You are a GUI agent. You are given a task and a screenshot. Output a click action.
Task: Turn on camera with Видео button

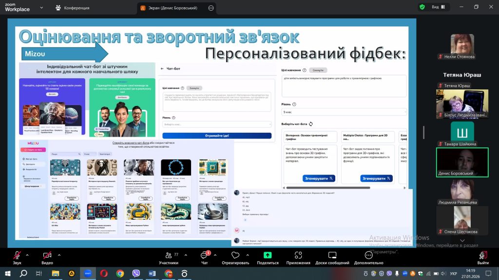pos(47,257)
